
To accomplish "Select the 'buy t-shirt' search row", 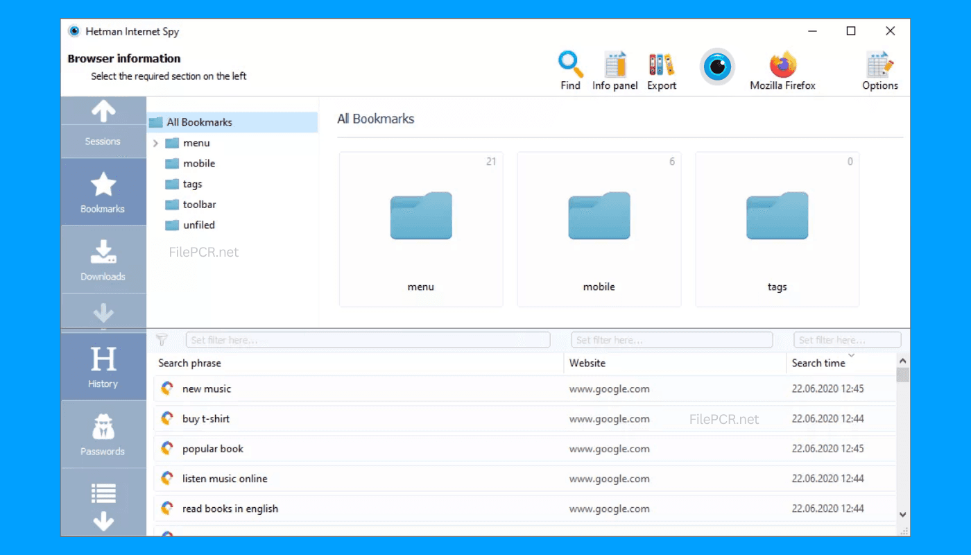I will tap(524, 418).
